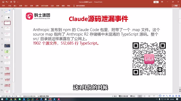This screenshot has width=181, height=101.
Task: Switch to Slide Sorter view
Action: (x=145, y=96)
